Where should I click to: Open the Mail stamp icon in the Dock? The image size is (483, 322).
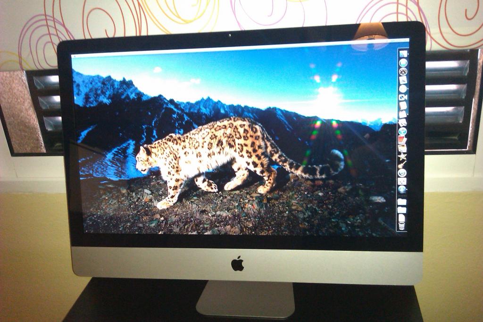pyautogui.click(x=403, y=80)
